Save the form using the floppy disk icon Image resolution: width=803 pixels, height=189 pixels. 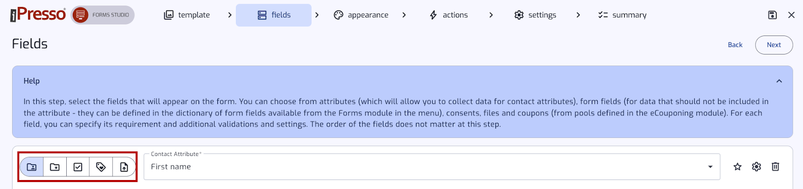(772, 15)
